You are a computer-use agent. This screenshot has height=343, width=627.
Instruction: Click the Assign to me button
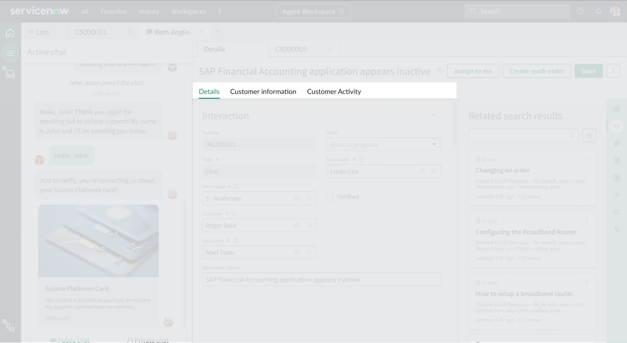click(x=473, y=71)
